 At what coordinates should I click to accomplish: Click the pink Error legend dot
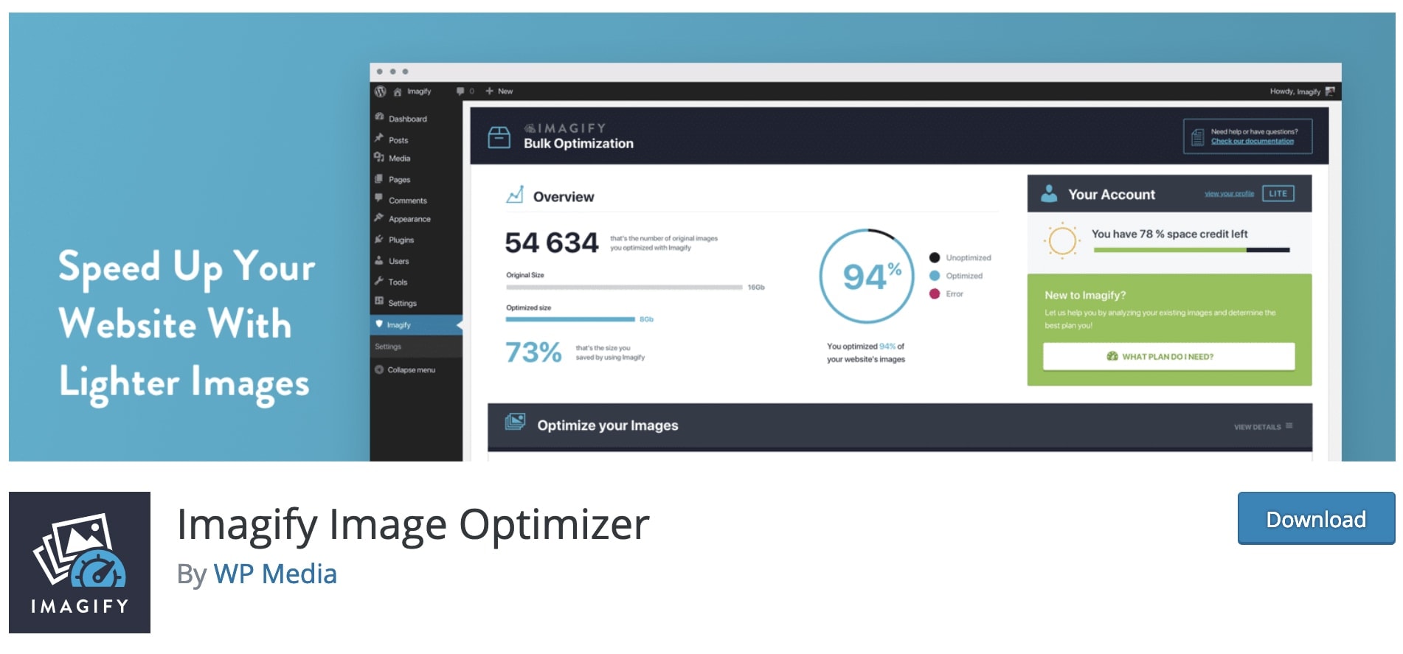[x=935, y=293]
